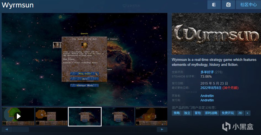Select the 免费开玩 tag

(x=228, y=113)
